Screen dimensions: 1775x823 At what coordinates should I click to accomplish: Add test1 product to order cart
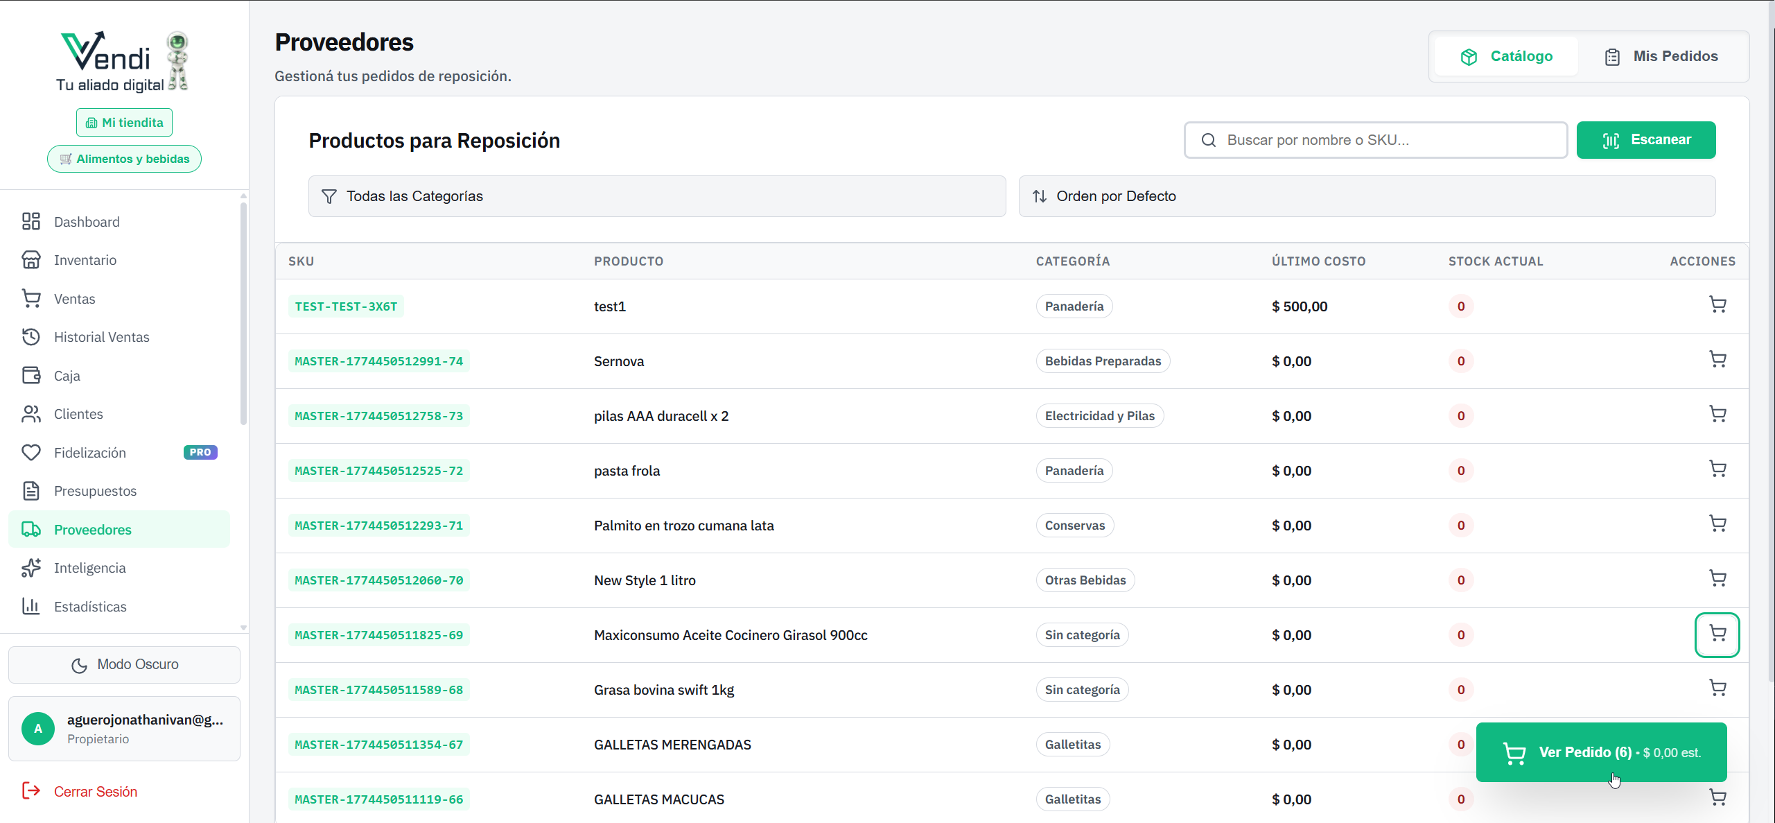(x=1717, y=305)
